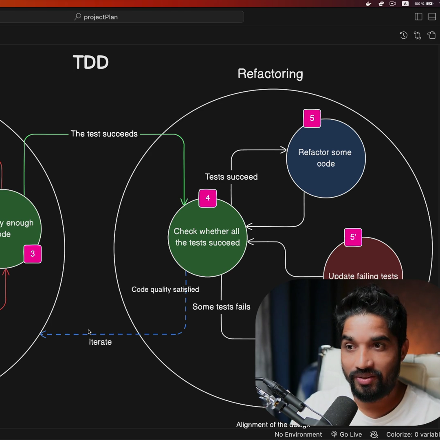The image size is (440, 440).
Task: Toggle the primary sidebar layout icon
Action: coord(418,17)
